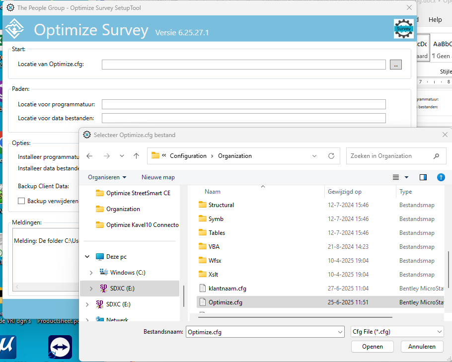The height and width of the screenshot is (362, 452).
Task: Open TeamViewer desktop icon
Action: (x=60, y=347)
